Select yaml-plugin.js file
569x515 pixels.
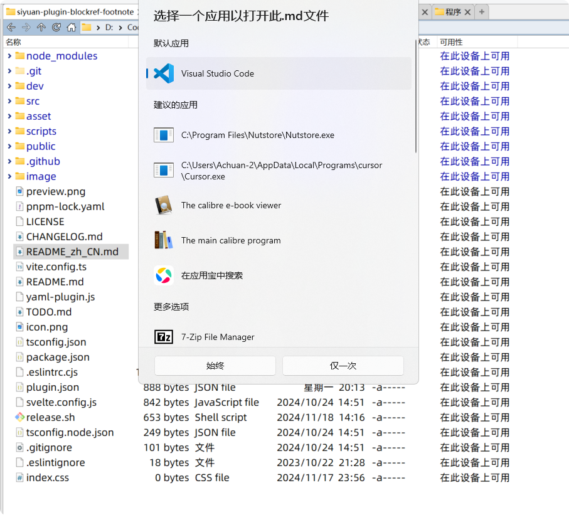61,297
